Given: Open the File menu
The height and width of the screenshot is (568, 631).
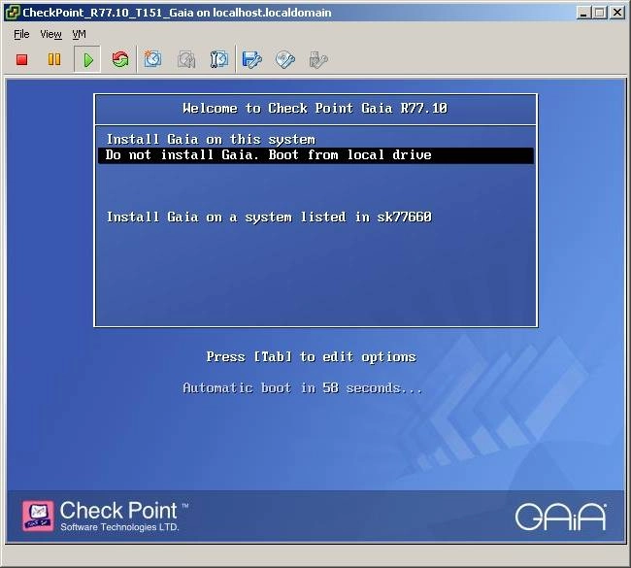Looking at the screenshot, I should (21, 34).
